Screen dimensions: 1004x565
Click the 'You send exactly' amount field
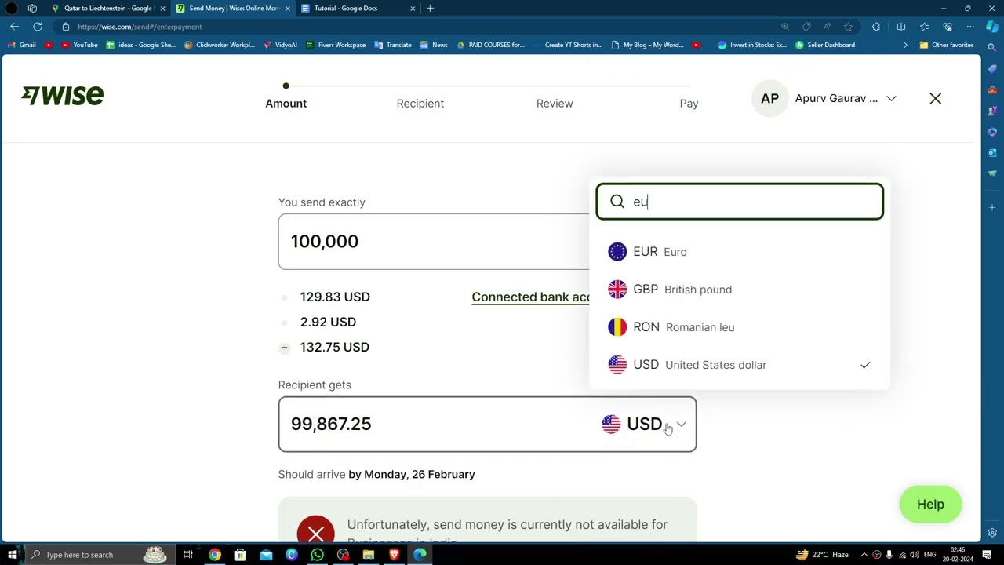point(434,242)
